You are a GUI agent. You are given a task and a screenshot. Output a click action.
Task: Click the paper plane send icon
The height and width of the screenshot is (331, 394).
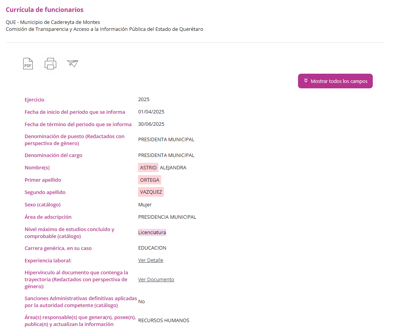pyautogui.click(x=72, y=63)
